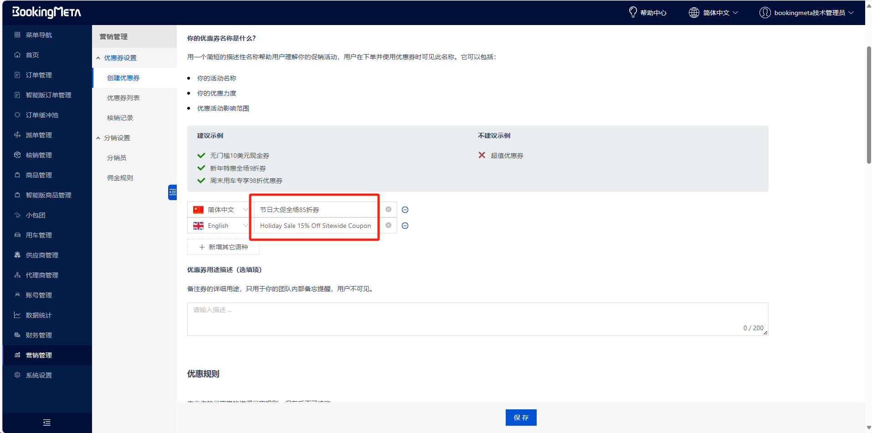Image resolution: width=872 pixels, height=433 pixels.
Task: Click the remove icon beside Chinese coupon name
Action: [x=405, y=210]
